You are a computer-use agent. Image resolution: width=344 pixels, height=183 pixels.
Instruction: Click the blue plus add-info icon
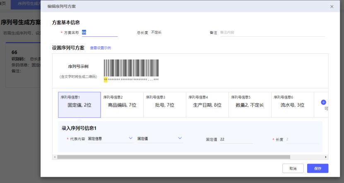[x=324, y=102]
